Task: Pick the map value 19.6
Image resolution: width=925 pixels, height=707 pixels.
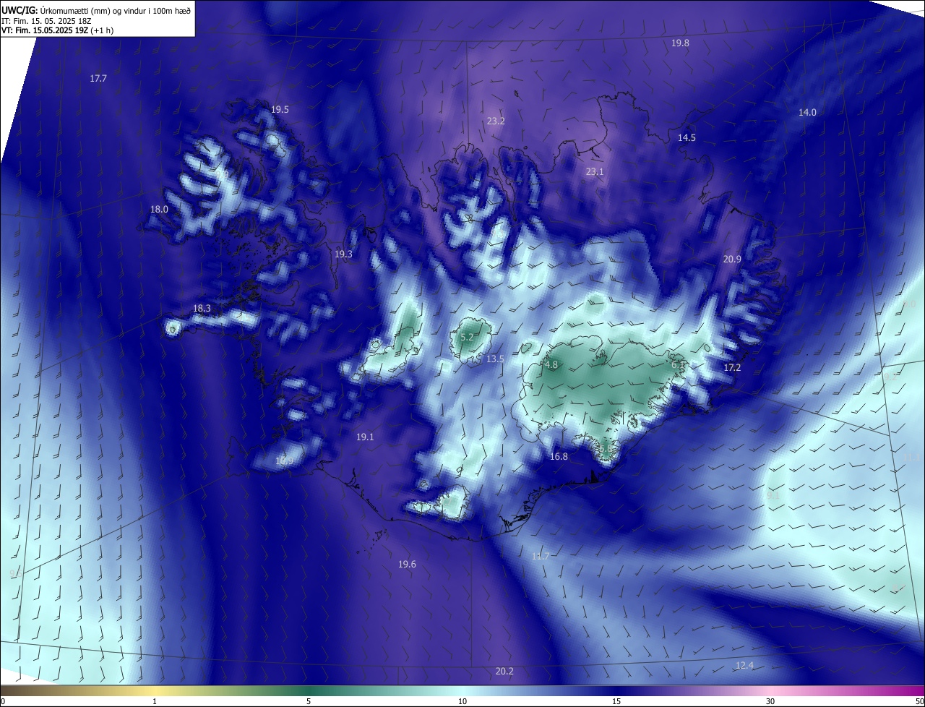Action: pos(407,564)
